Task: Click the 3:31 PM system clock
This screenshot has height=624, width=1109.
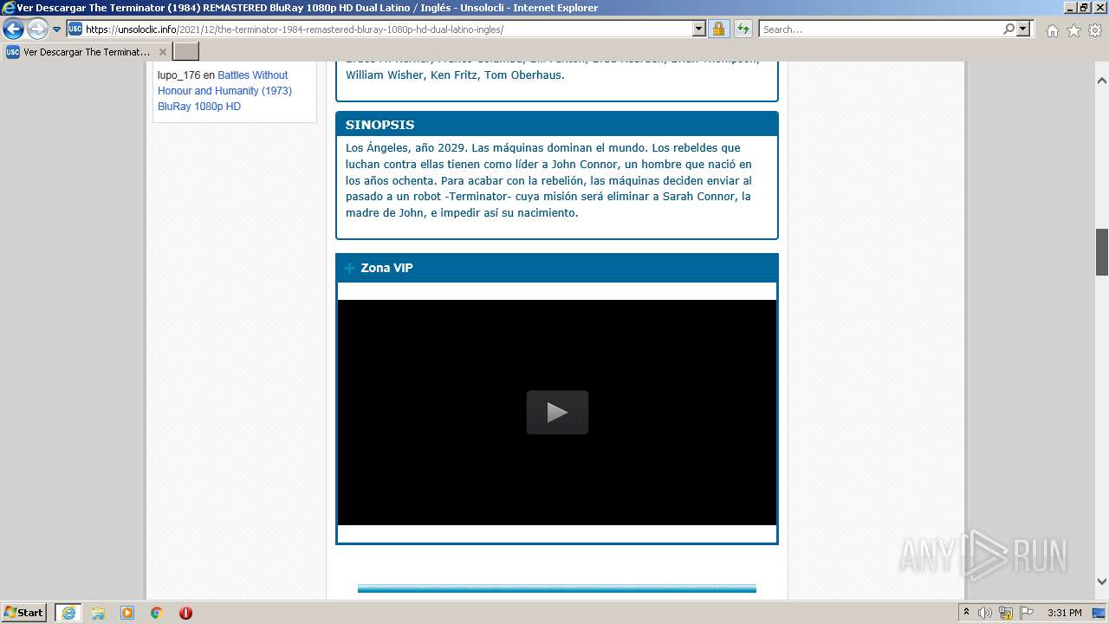Action: (1065, 613)
